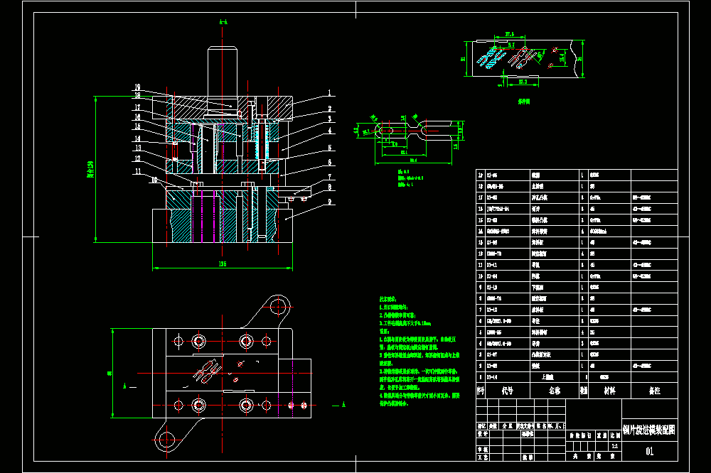The width and height of the screenshot is (711, 473).
Task: Select the green 技术要求 heading of the notes
Action: pyautogui.click(x=387, y=299)
